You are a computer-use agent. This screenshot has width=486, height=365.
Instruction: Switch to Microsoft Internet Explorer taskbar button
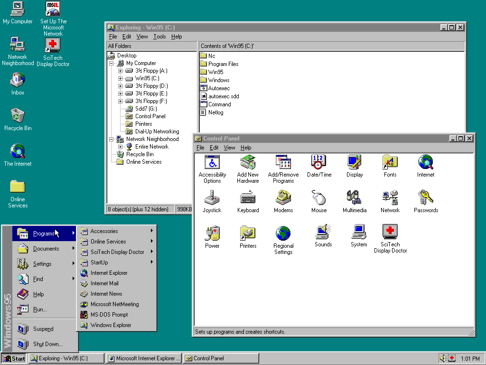click(x=144, y=358)
